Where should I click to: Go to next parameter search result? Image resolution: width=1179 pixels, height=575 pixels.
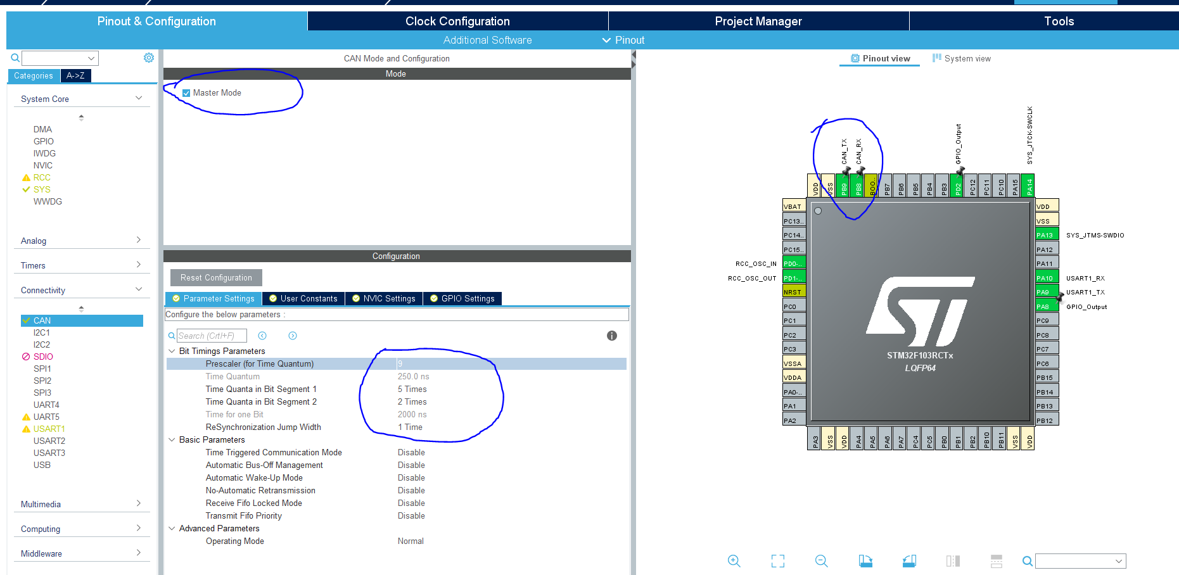(x=293, y=336)
